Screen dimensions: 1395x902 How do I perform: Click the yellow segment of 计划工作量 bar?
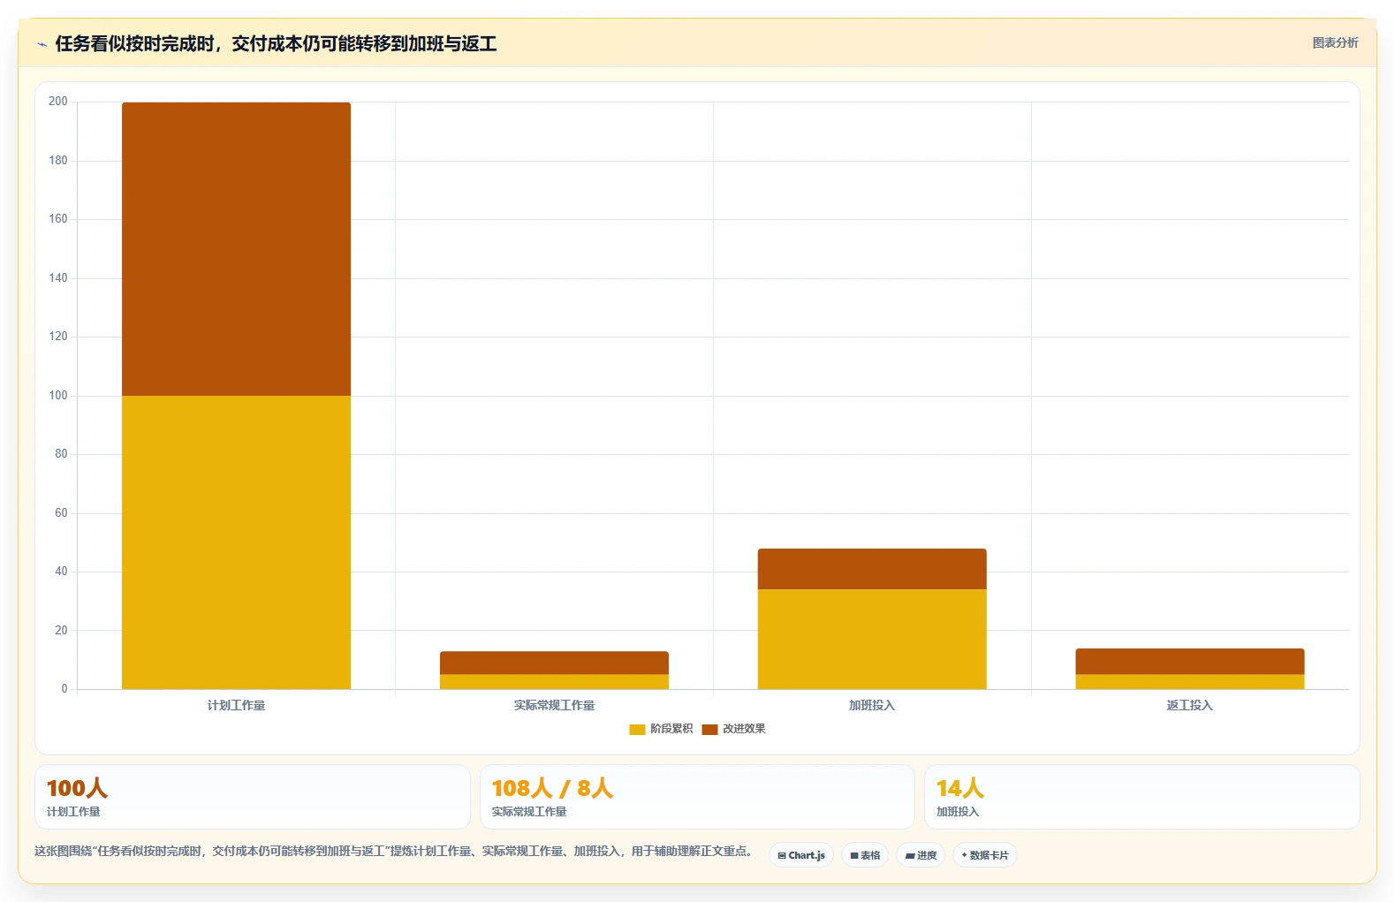pos(236,542)
